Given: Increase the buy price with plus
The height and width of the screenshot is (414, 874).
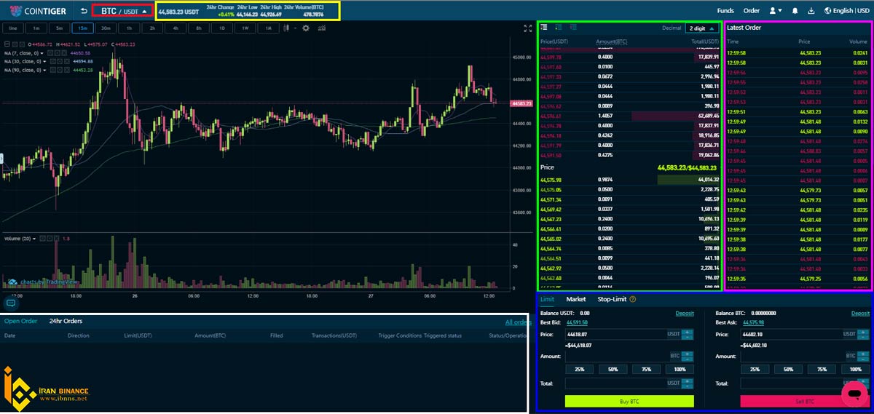Looking at the screenshot, I should pyautogui.click(x=688, y=332).
